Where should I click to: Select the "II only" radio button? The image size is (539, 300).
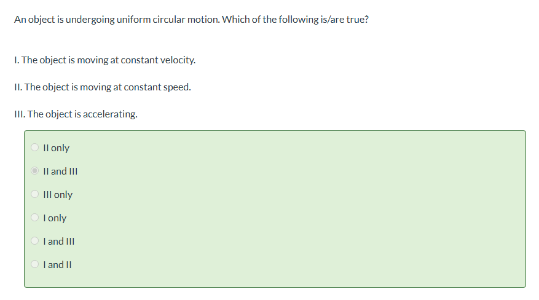click(35, 148)
